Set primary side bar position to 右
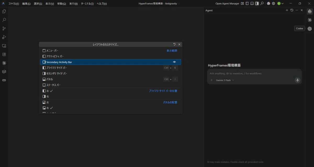The height and width of the screenshot is (167, 314). (x=110, y=97)
